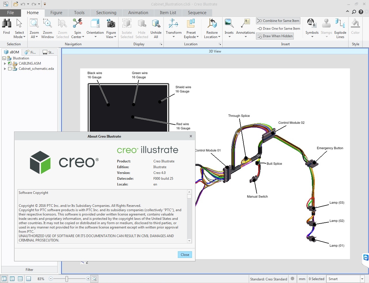Click the copyright text scrollbar down arrow
This screenshot has height=283, width=369.
pyautogui.click(x=189, y=241)
